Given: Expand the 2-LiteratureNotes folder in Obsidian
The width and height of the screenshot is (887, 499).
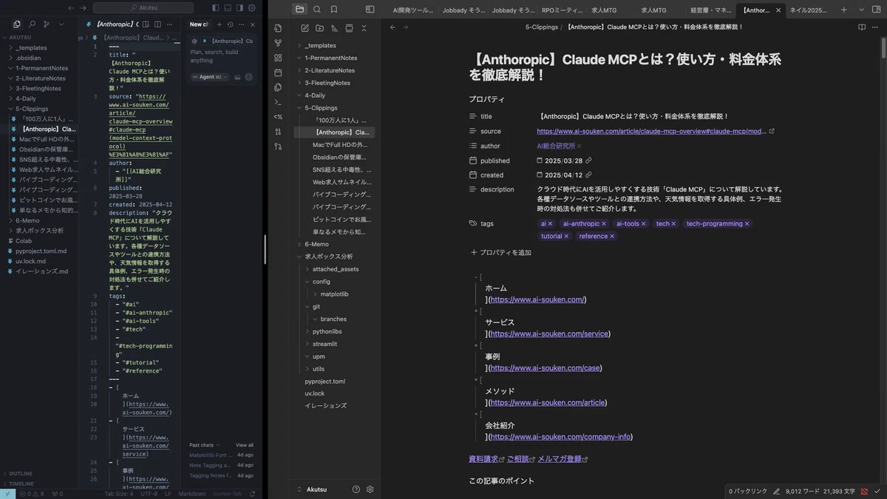Looking at the screenshot, I should pyautogui.click(x=299, y=70).
